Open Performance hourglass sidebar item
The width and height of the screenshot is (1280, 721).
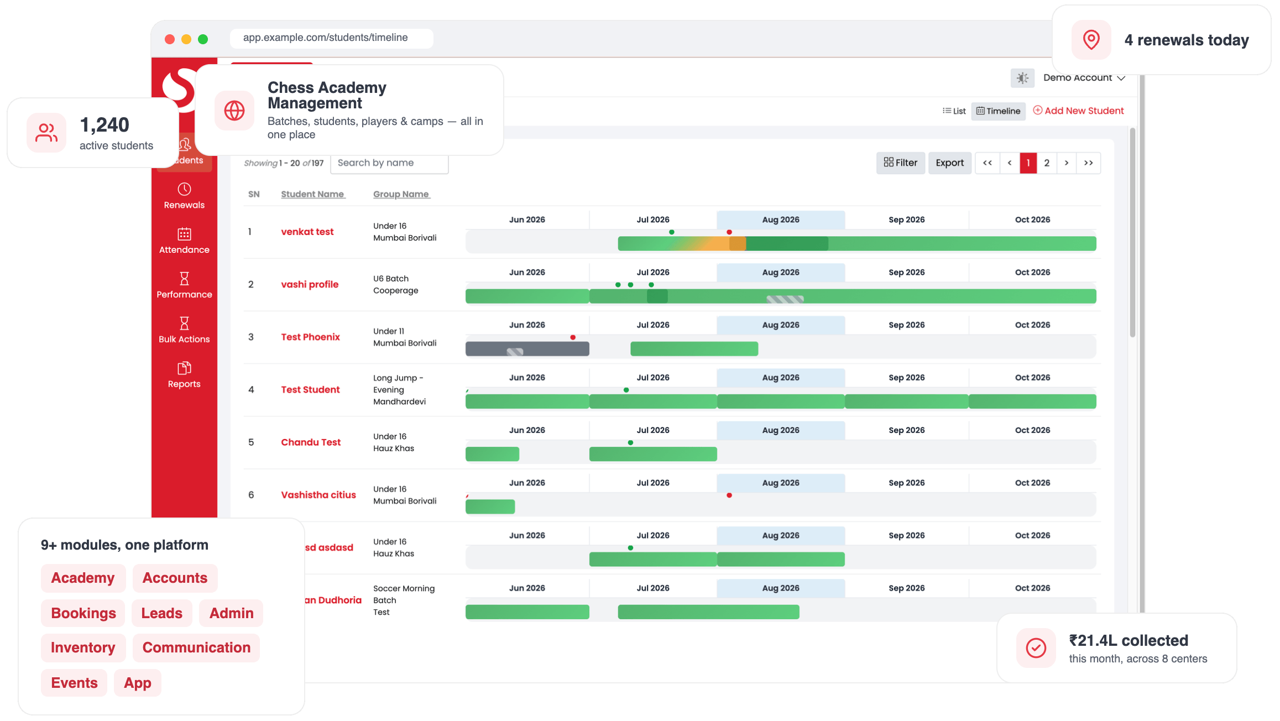pos(184,285)
